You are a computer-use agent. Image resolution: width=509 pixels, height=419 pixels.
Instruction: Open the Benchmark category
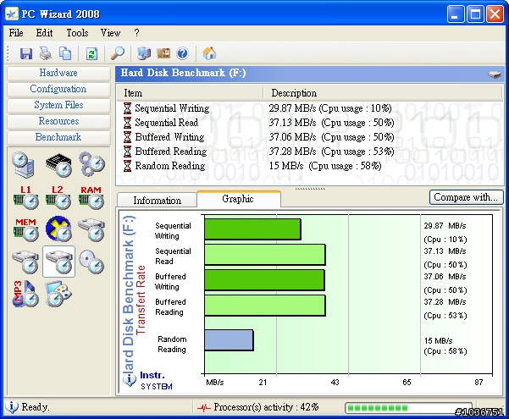(58, 137)
